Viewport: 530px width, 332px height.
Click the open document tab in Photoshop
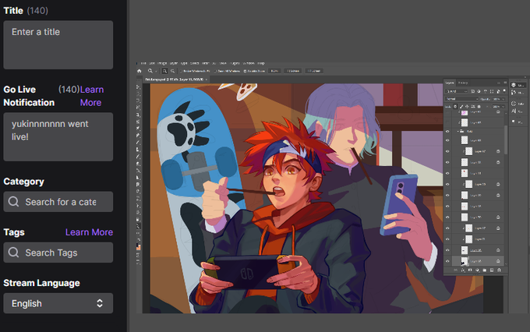175,79
